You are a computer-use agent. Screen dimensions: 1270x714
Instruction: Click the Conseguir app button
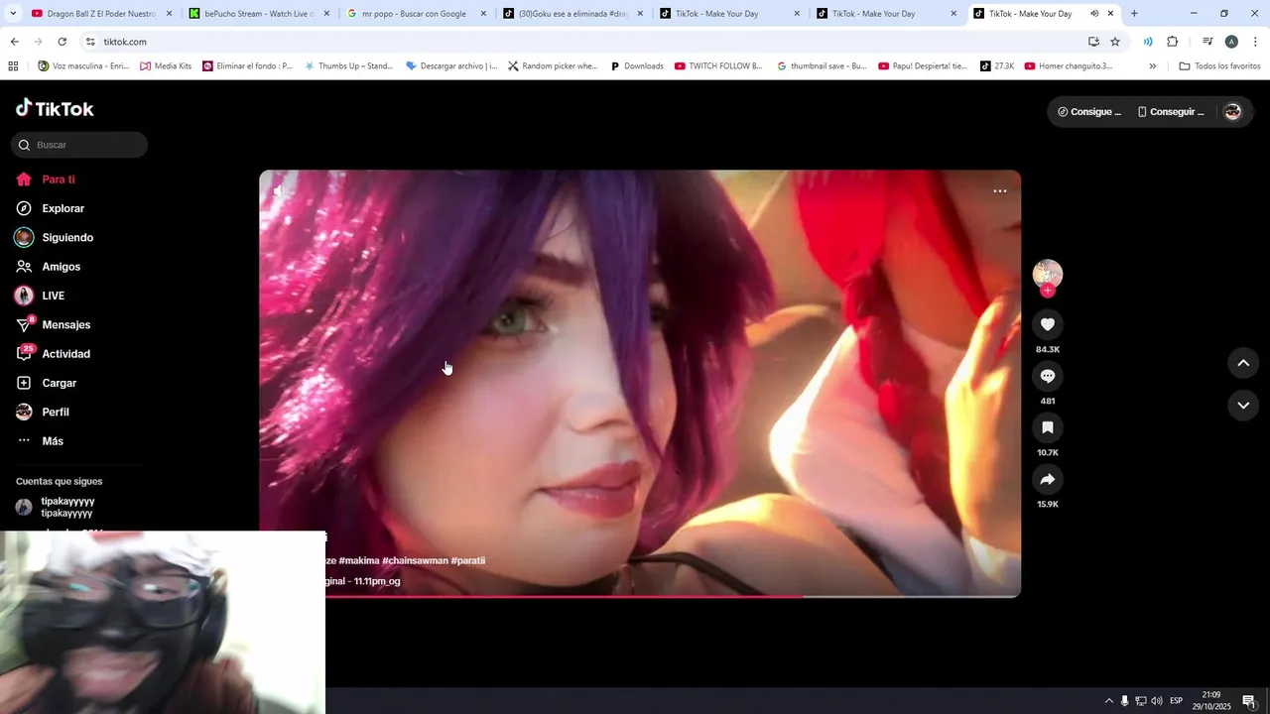point(1170,112)
